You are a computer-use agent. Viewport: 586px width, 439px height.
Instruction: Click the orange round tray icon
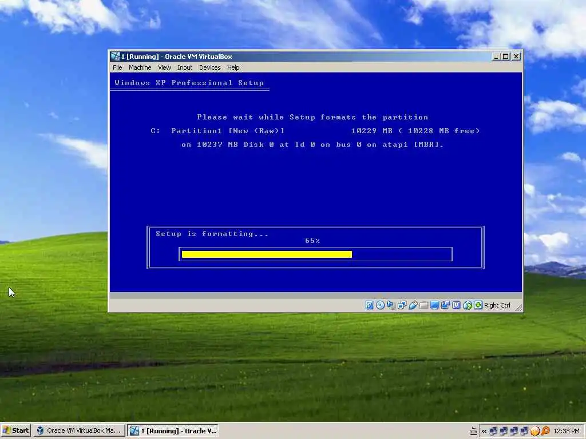pos(535,431)
